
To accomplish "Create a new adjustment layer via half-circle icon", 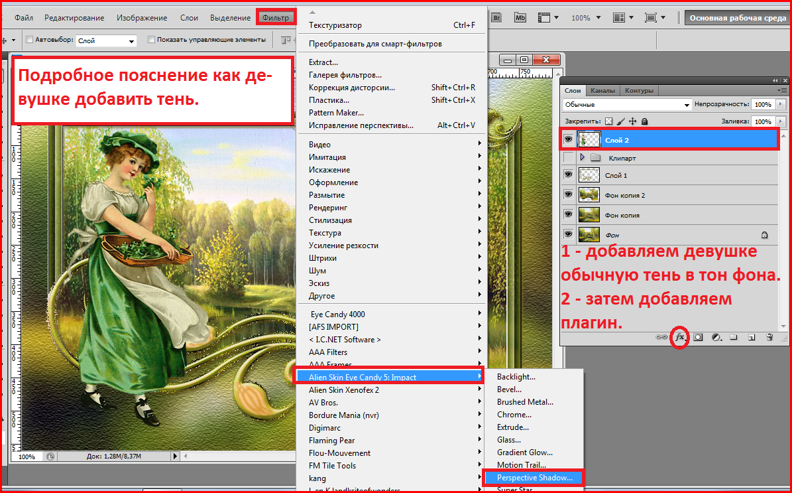I will pos(716,337).
